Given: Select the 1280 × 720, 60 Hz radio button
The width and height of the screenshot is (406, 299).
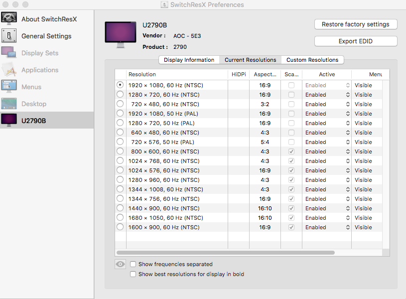Looking at the screenshot, I should coord(120,94).
